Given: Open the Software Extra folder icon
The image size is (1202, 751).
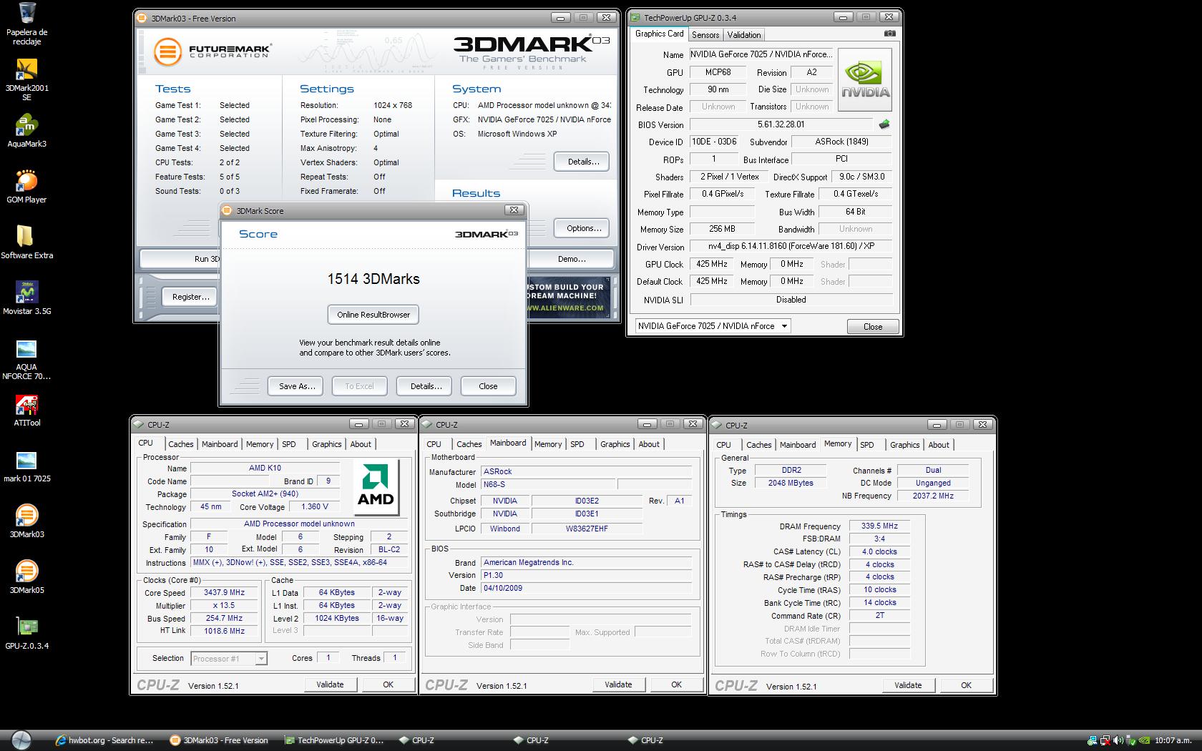Looking at the screenshot, I should [26, 242].
